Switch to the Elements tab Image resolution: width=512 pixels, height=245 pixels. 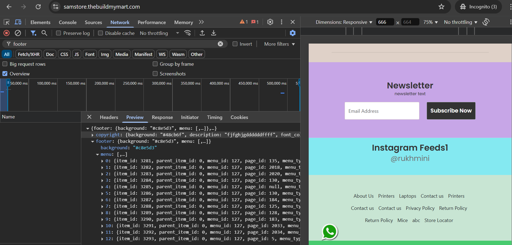click(x=40, y=22)
